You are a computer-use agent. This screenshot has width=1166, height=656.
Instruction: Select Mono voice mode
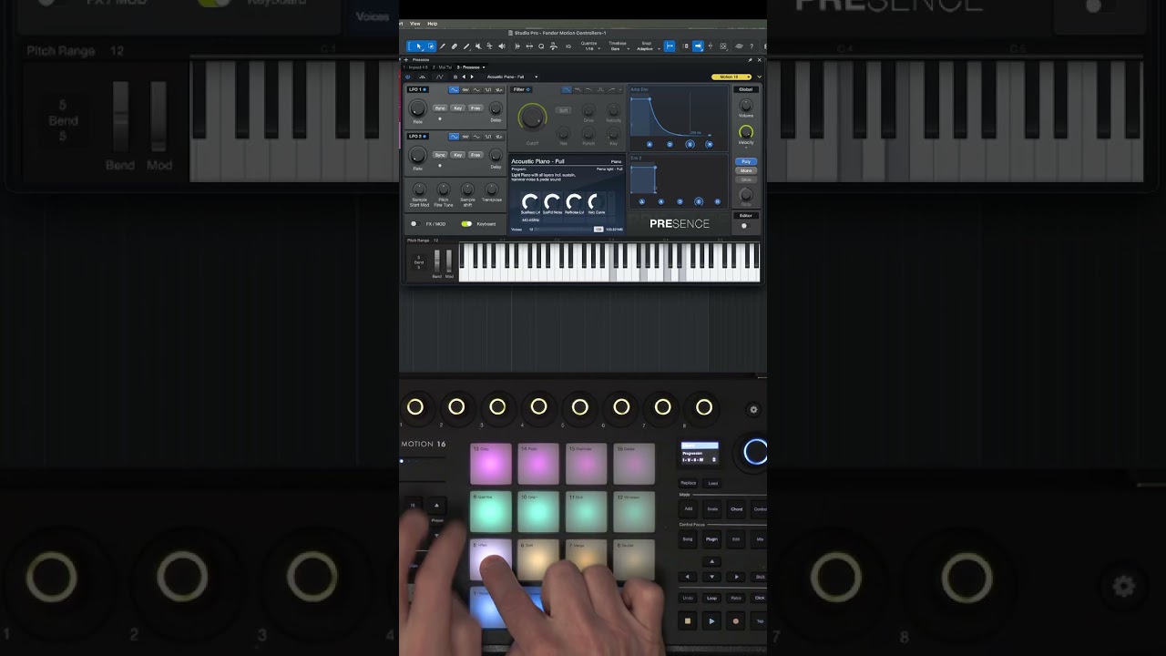(x=746, y=170)
